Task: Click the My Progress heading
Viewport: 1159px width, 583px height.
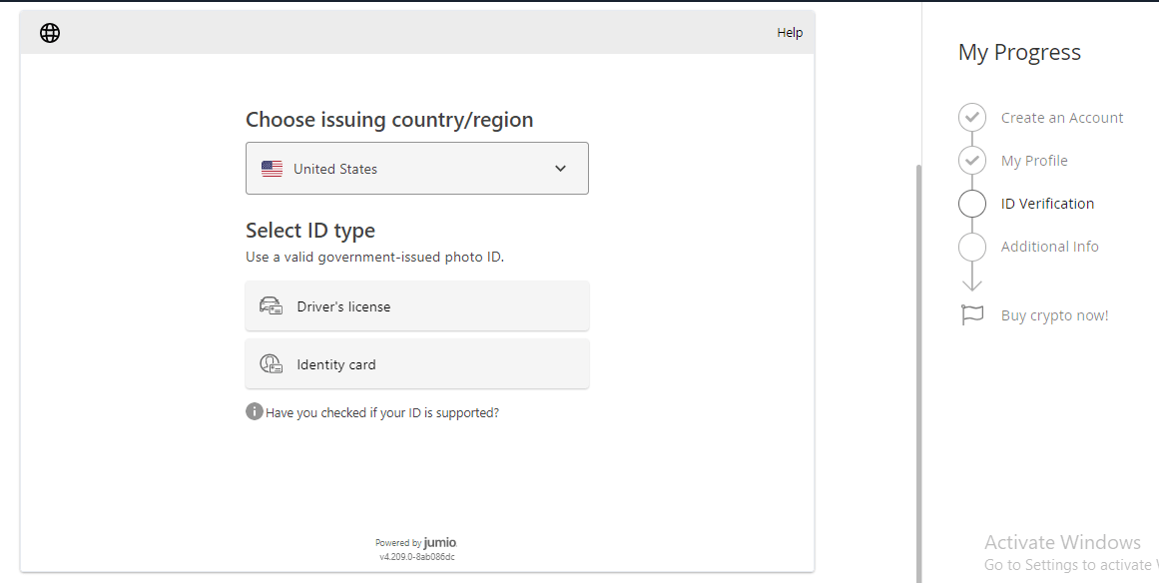Action: coord(1019,53)
